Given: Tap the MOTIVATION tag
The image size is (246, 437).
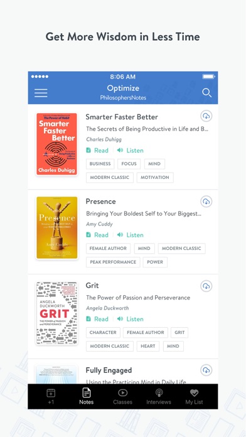Looking at the screenshot, I should [155, 178].
